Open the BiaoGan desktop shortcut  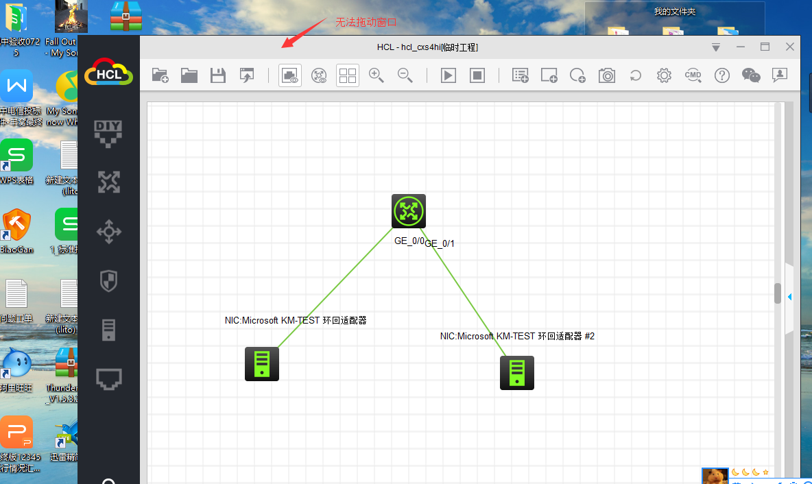[x=16, y=231]
